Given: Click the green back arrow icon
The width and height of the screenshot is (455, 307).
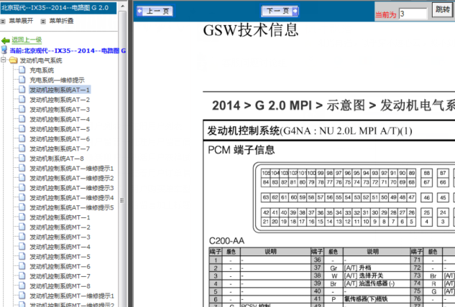Looking at the screenshot, I should click(6, 40).
